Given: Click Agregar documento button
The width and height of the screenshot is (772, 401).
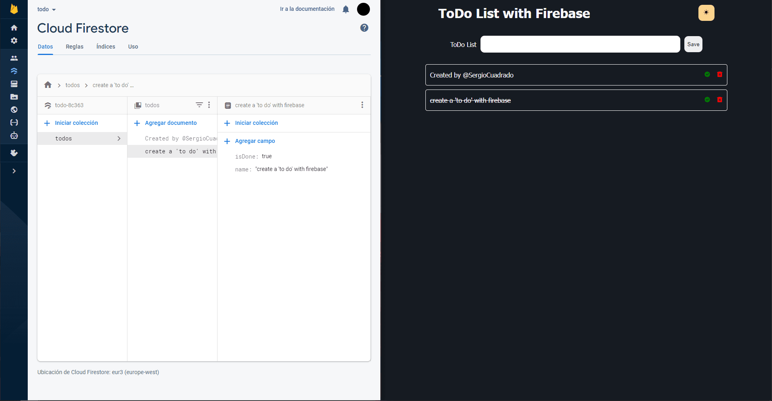Looking at the screenshot, I should coord(171,123).
